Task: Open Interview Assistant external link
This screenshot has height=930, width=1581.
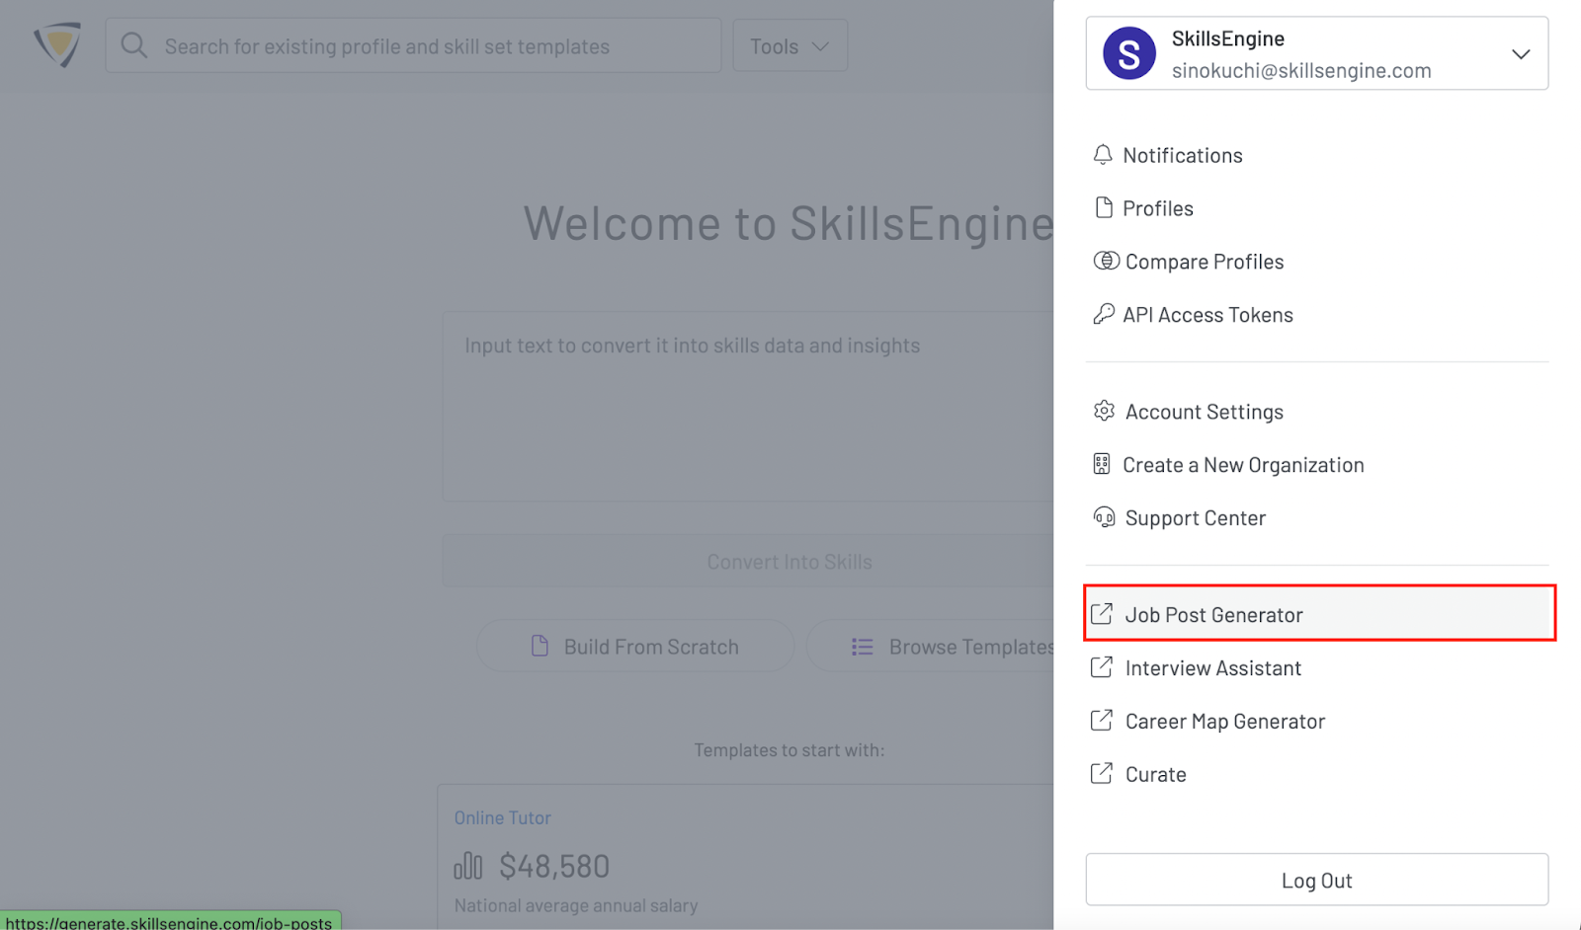Action: (x=1212, y=668)
